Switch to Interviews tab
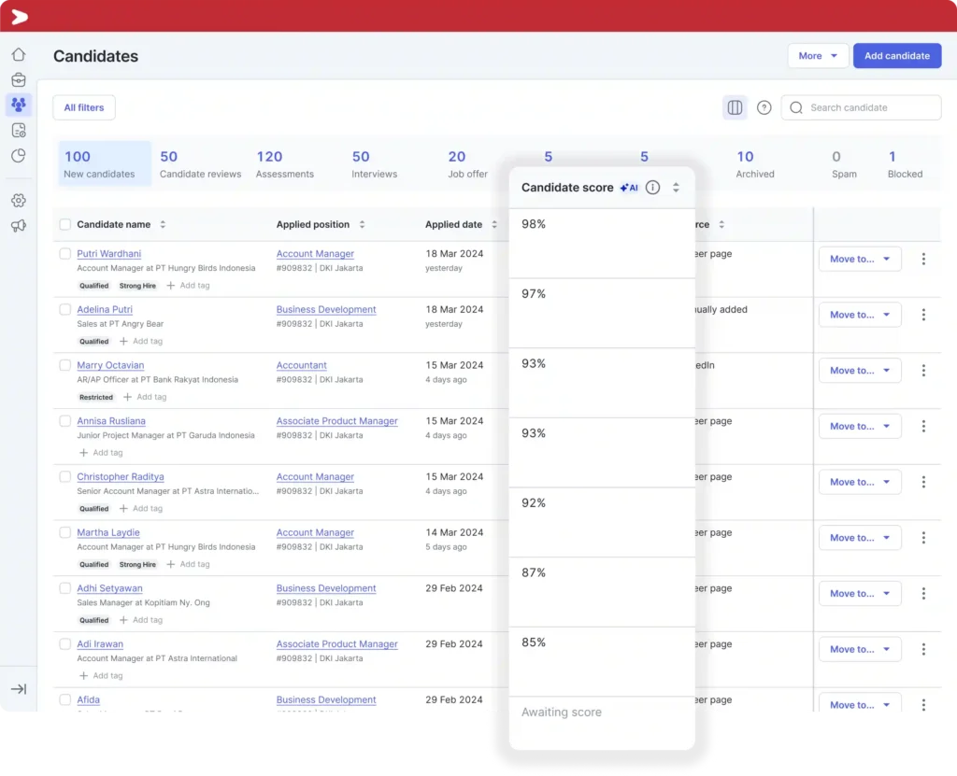The width and height of the screenshot is (957, 776). 374,164
